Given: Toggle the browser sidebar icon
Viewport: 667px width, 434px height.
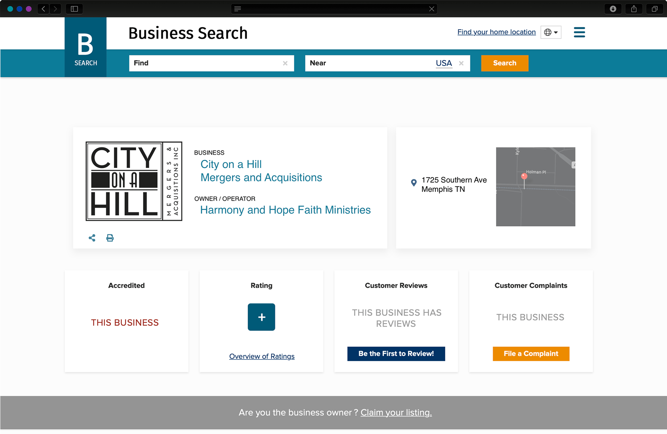Looking at the screenshot, I should [74, 9].
